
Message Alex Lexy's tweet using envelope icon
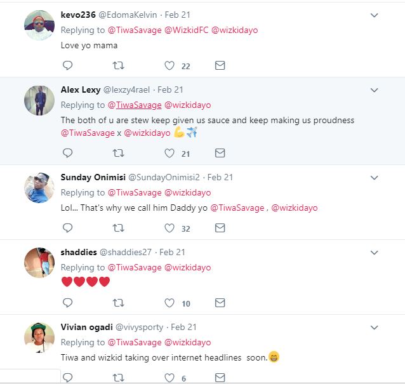220,153
